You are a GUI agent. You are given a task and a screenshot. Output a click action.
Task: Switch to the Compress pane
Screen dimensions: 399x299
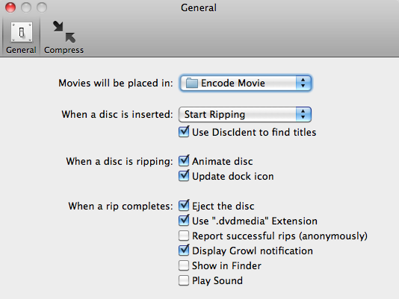[64, 37]
